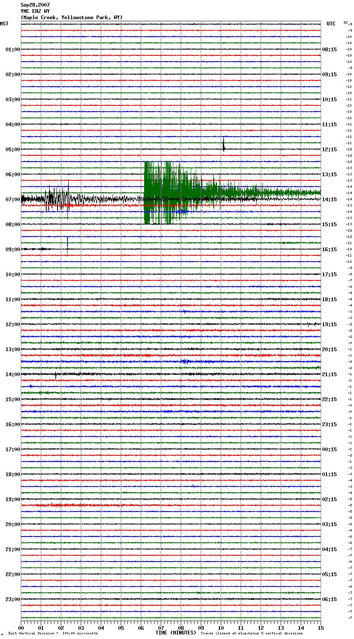Click the "00:15" UTC time label
This screenshot has width=354, height=639.
329,449
